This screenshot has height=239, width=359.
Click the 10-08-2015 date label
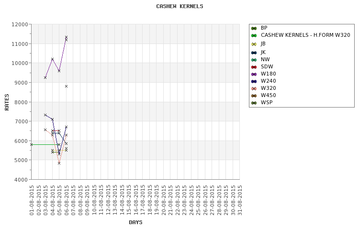(x=94, y=200)
